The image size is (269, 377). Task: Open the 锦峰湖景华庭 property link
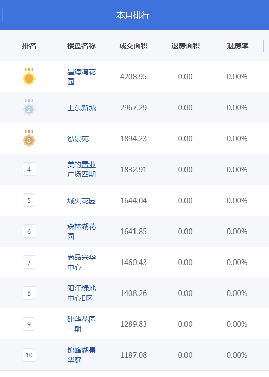pos(81,355)
